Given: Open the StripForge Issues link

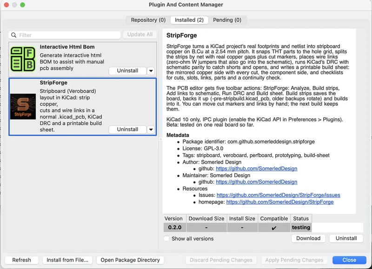Looking at the screenshot, I should pyautogui.click(x=278, y=195).
